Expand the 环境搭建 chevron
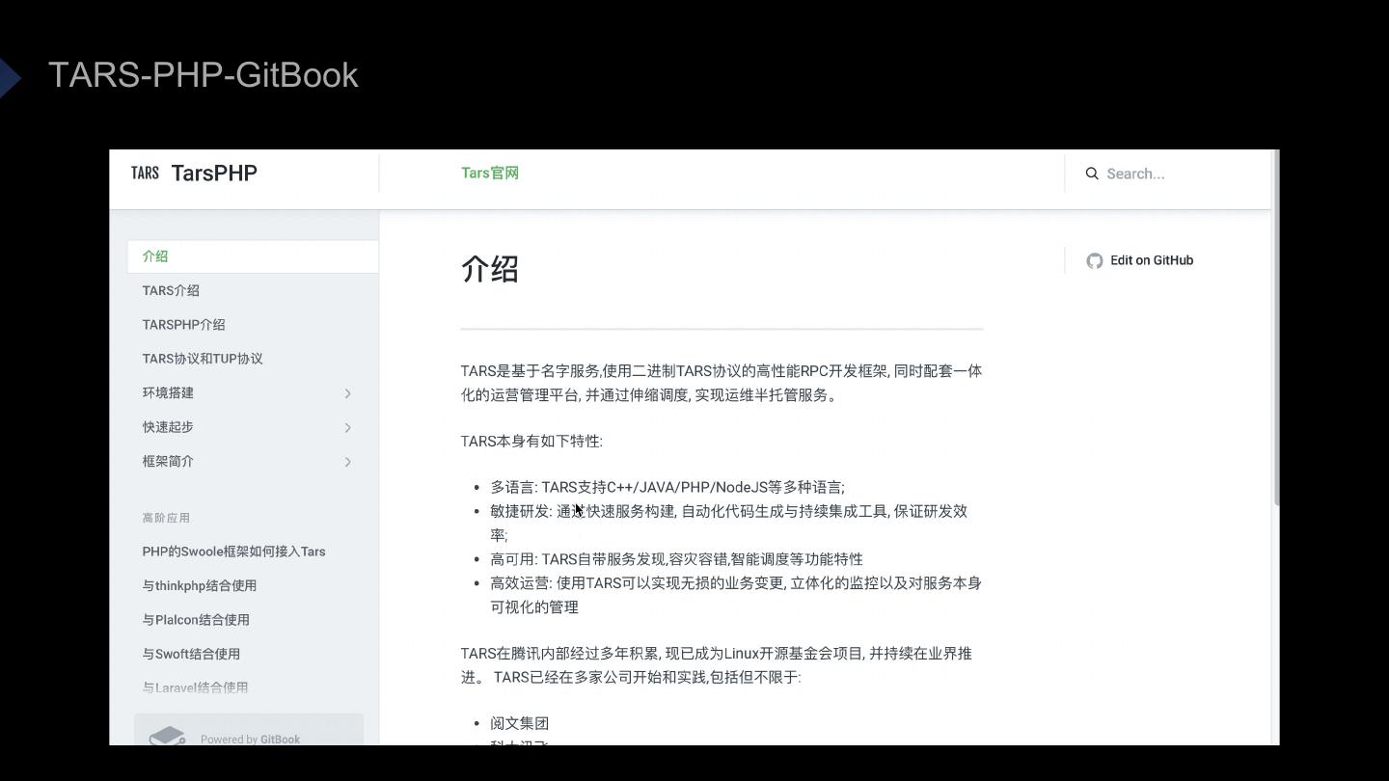Viewport: 1389px width, 781px height. (x=348, y=393)
